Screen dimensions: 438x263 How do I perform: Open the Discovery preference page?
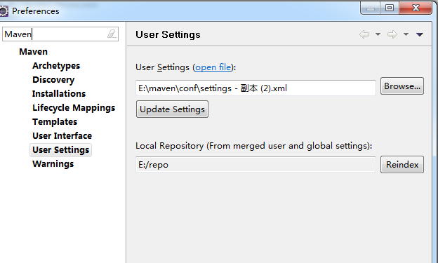[53, 79]
